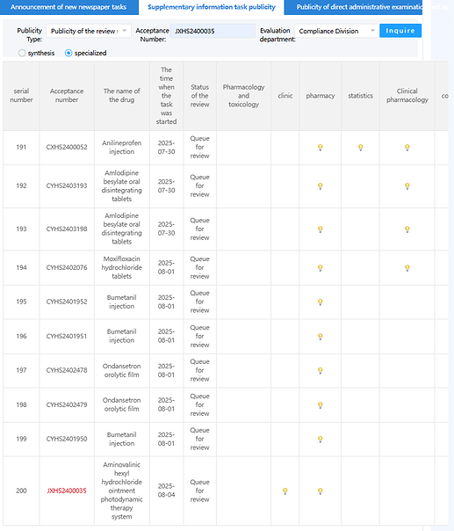Screen dimensions: 454x531
Task: Click the statistics bulb icon in row 191
Action: [x=360, y=148]
